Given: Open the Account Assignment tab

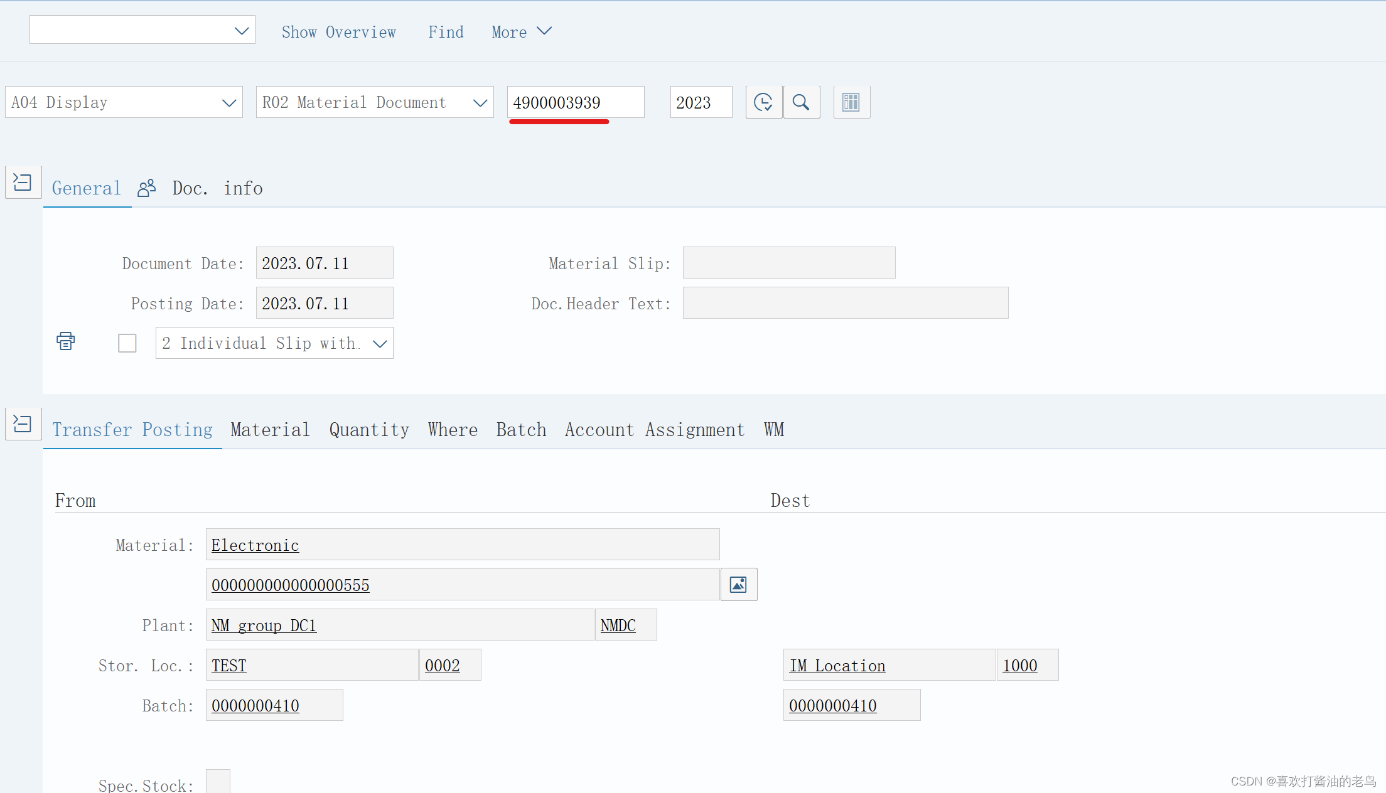Looking at the screenshot, I should click(x=654, y=429).
